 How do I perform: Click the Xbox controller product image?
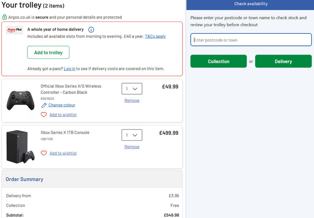pos(20,100)
